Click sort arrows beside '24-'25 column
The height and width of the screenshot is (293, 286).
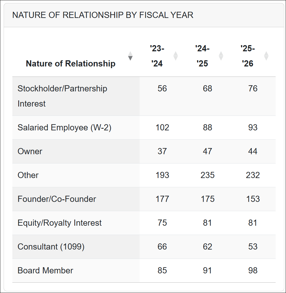coord(221,56)
